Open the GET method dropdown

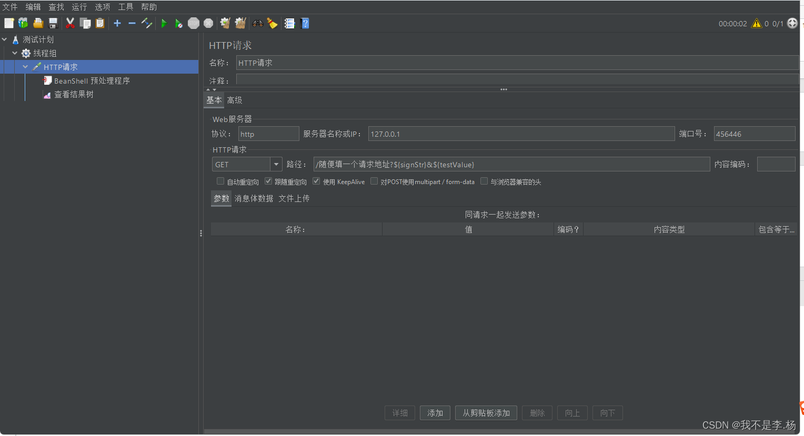[x=276, y=164]
